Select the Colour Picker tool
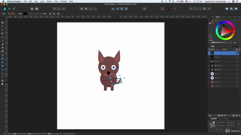The width and height of the screenshot is (241, 135). point(3,77)
